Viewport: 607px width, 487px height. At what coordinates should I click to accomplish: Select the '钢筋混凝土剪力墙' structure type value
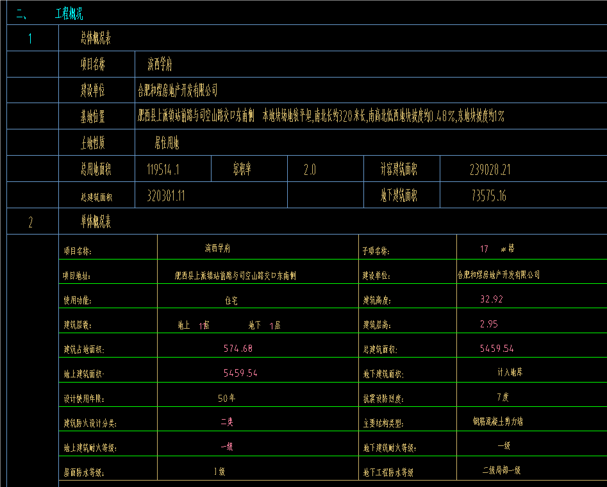coord(498,421)
